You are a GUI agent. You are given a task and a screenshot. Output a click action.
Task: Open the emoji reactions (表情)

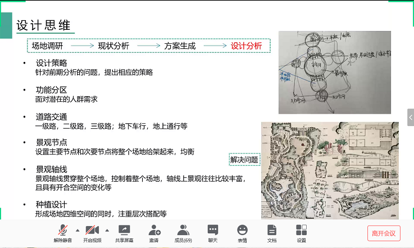point(242,232)
